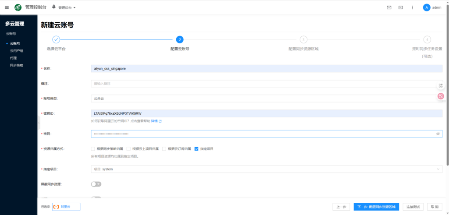Open the mail notifications icon

(388, 7)
